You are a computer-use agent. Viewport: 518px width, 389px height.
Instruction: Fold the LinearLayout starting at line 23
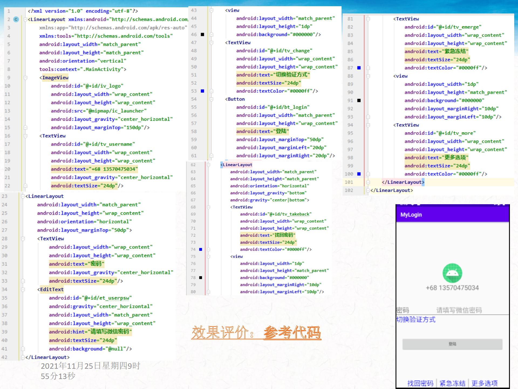pos(23,196)
